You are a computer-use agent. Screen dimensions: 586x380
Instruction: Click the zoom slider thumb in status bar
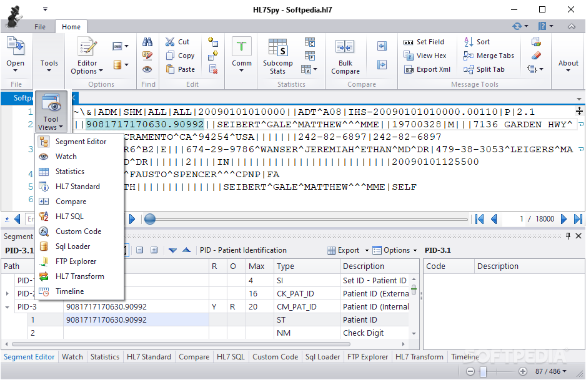tap(483, 371)
